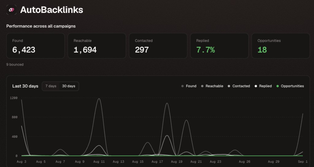Toggle the Opportunities series in legend
Screen dimensions: 314x167
coord(290,86)
